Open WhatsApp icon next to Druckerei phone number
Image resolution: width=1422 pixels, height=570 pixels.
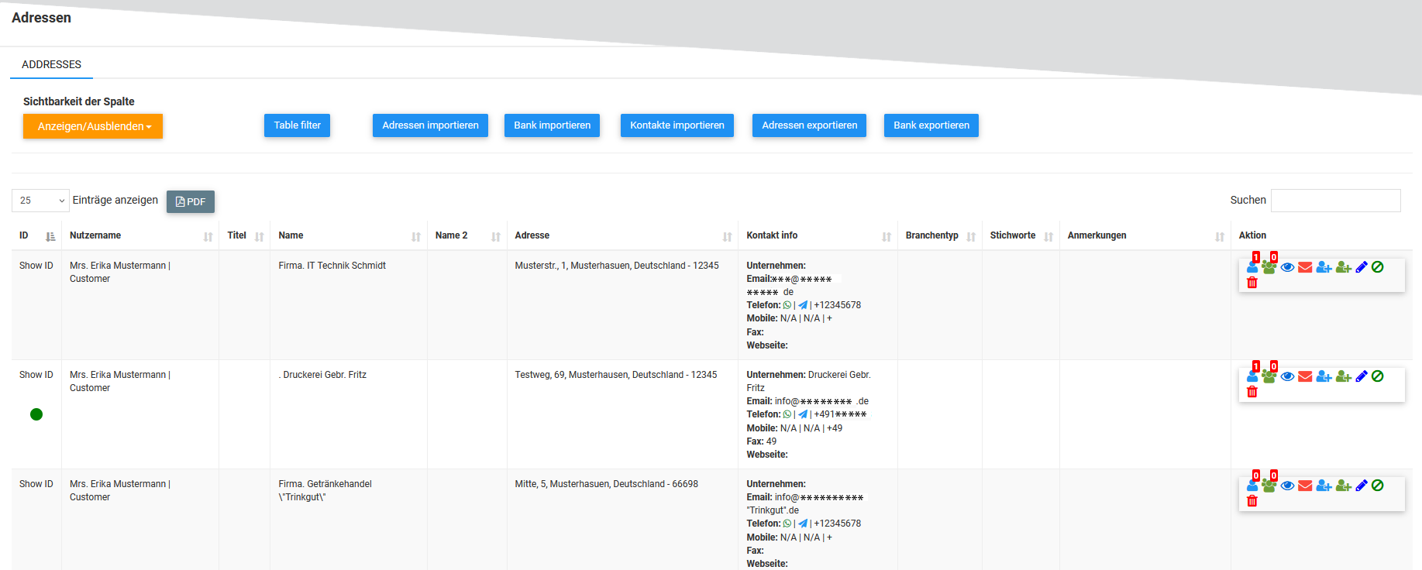(787, 414)
